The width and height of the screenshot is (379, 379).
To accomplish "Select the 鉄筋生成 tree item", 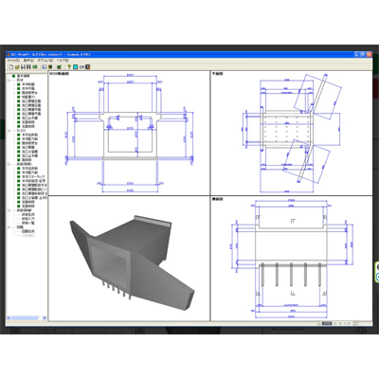I will (28, 214).
